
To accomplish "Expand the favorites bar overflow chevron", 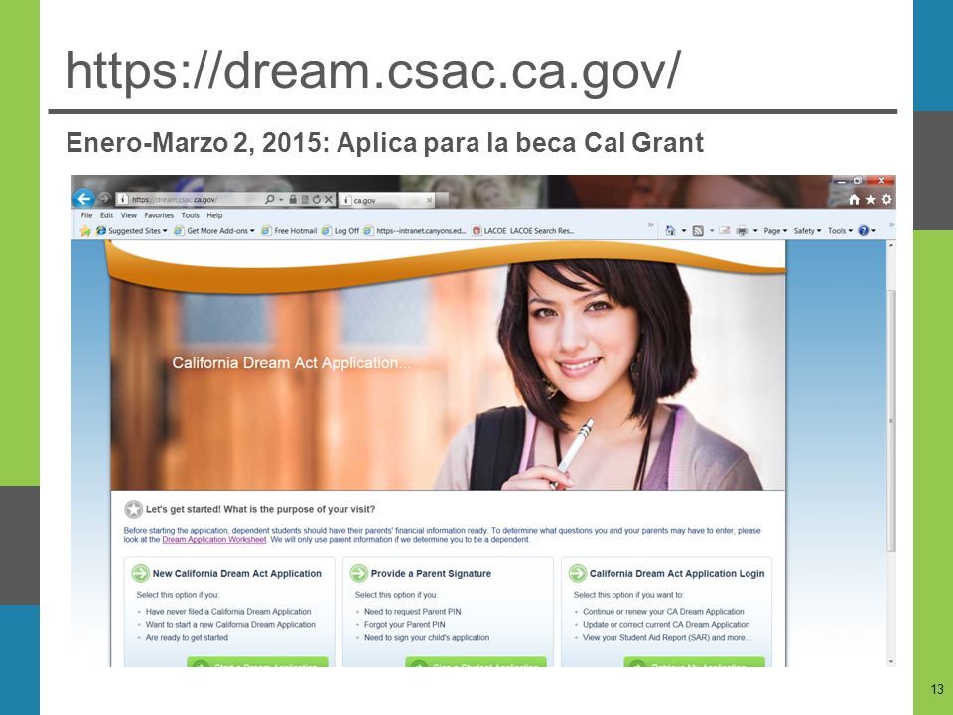I will coord(650,225).
